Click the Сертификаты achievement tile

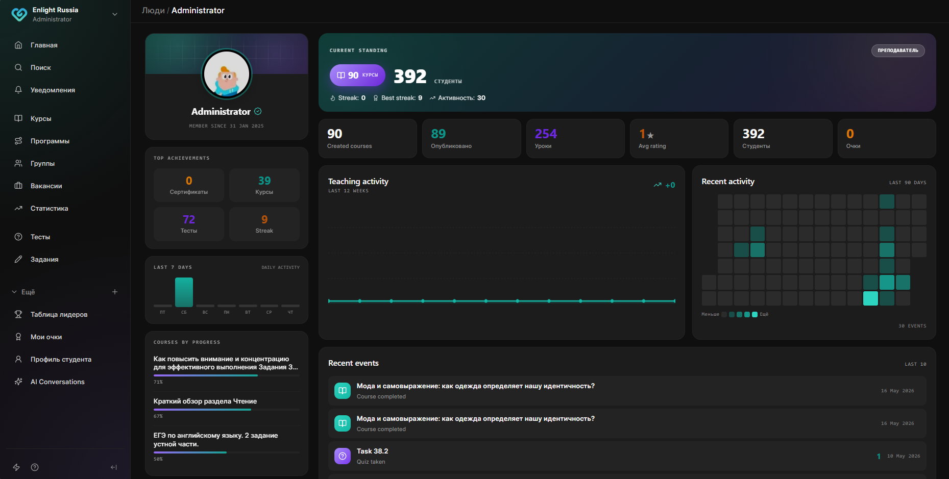[x=189, y=185]
